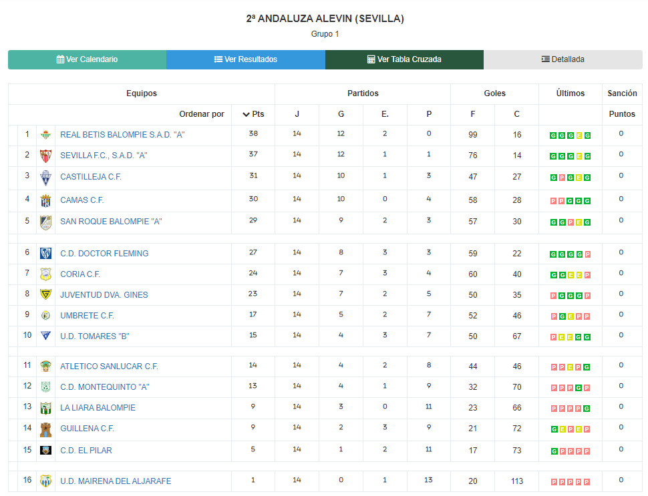Screen dimensions: 648x496
Task: Open LA LIARA BALOMPIE team link
Action: pos(98,408)
